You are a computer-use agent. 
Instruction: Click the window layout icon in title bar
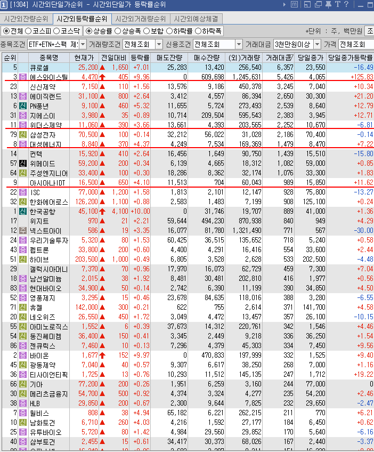[307, 5]
